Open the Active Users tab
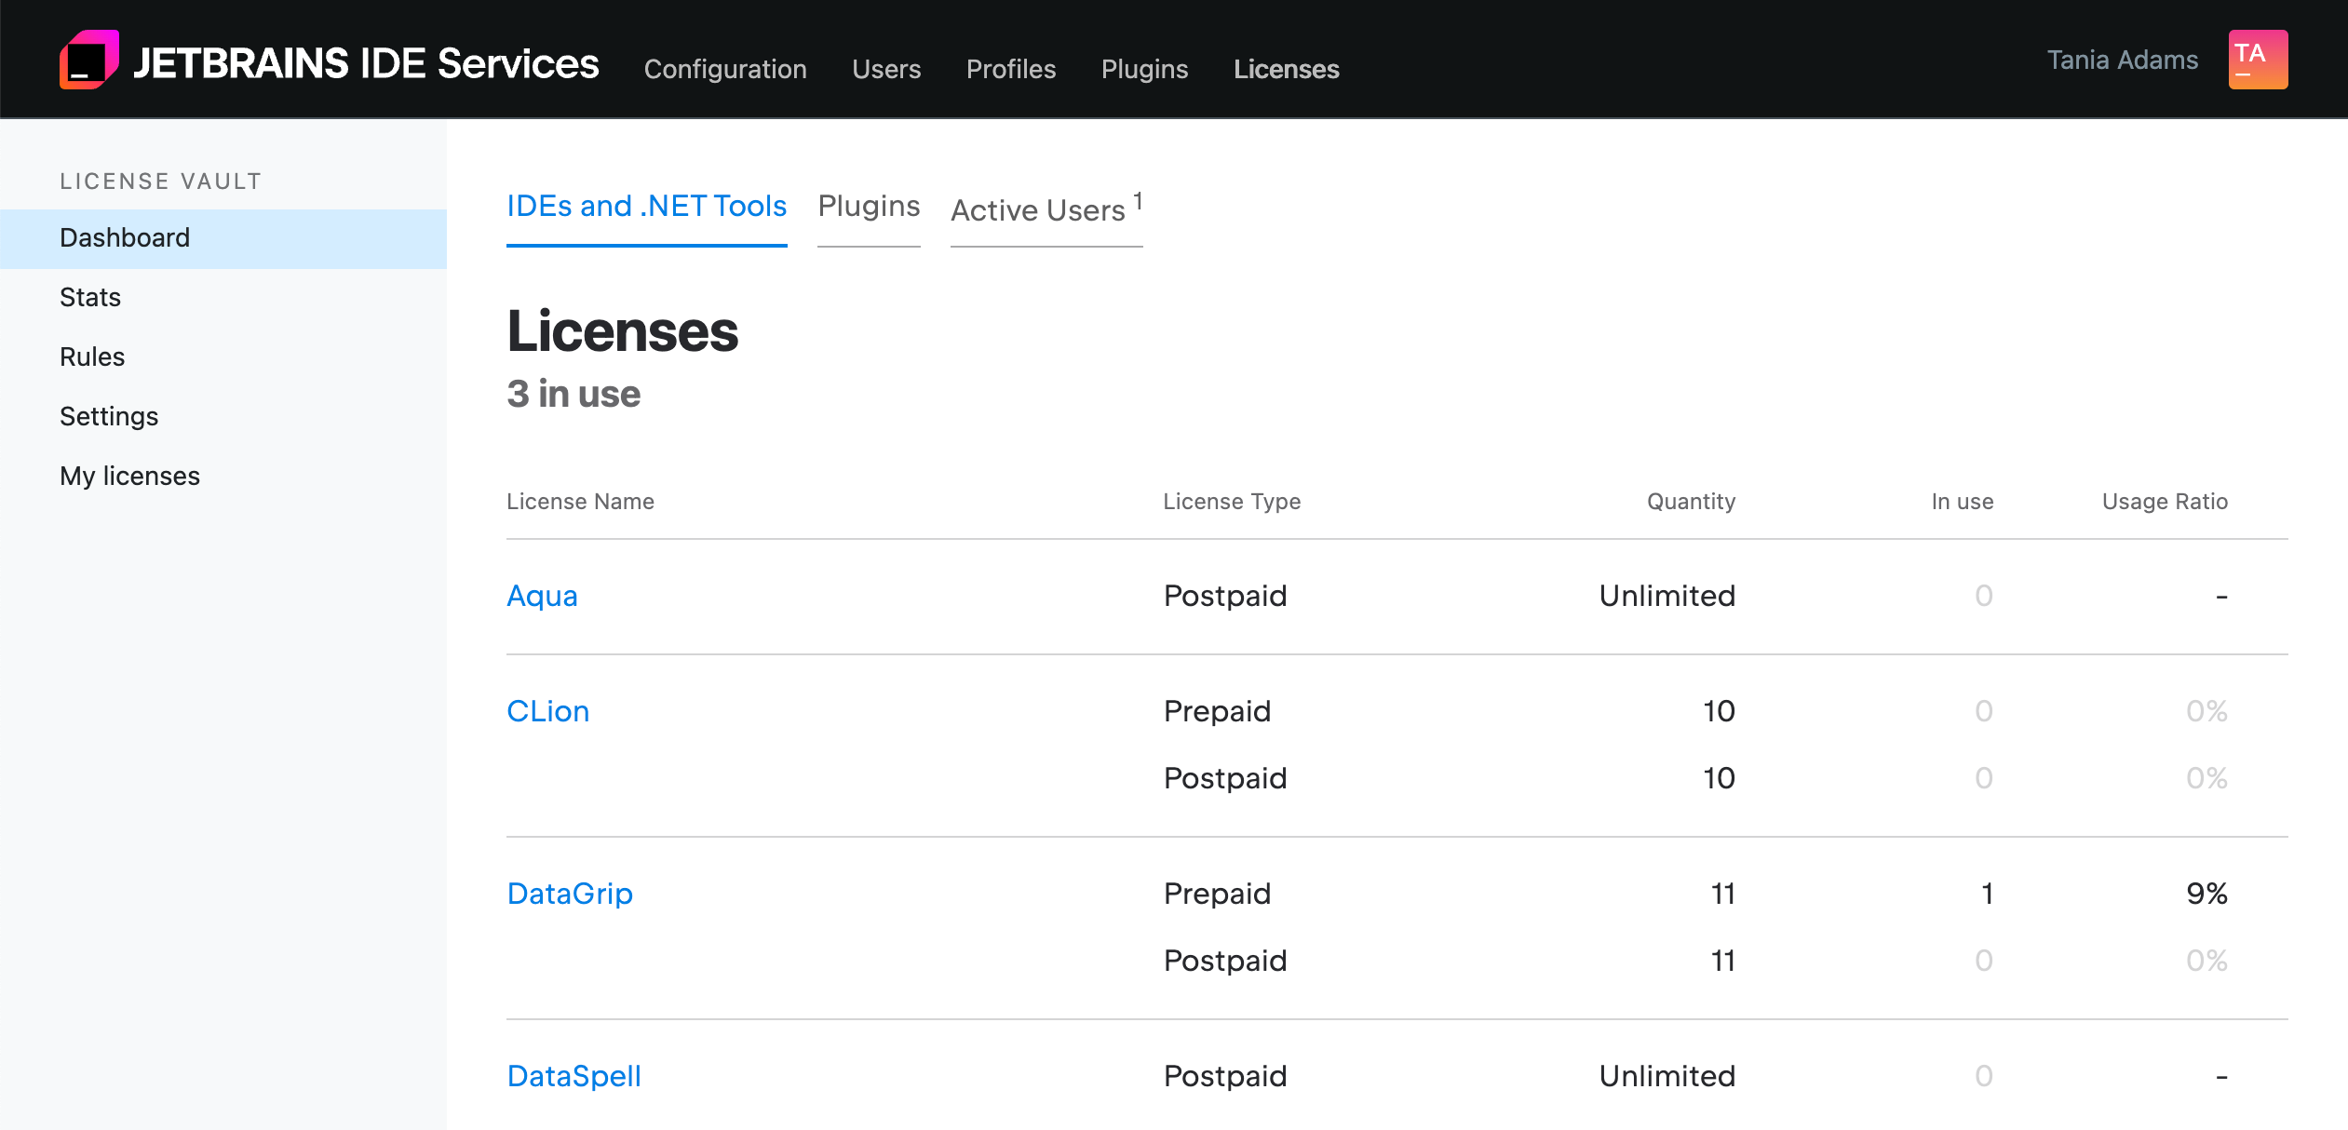The width and height of the screenshot is (2348, 1130). click(x=1038, y=210)
